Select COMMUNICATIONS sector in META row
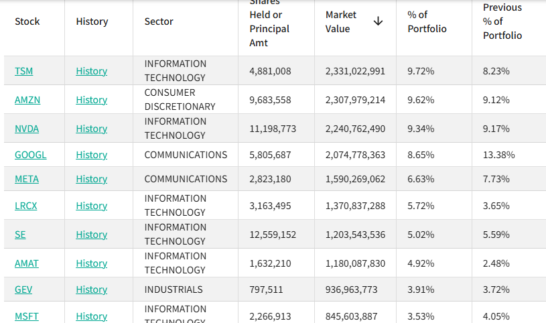This screenshot has width=546, height=323. 186,179
